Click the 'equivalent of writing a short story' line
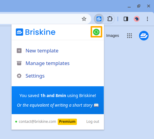This screenshot has width=154, height=139. click(58, 105)
